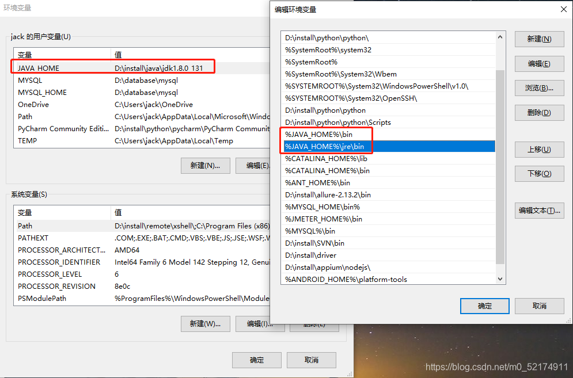Close the 编辑环境变量 dialog

[564, 10]
